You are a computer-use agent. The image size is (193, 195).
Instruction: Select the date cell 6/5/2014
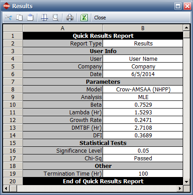click(x=143, y=74)
